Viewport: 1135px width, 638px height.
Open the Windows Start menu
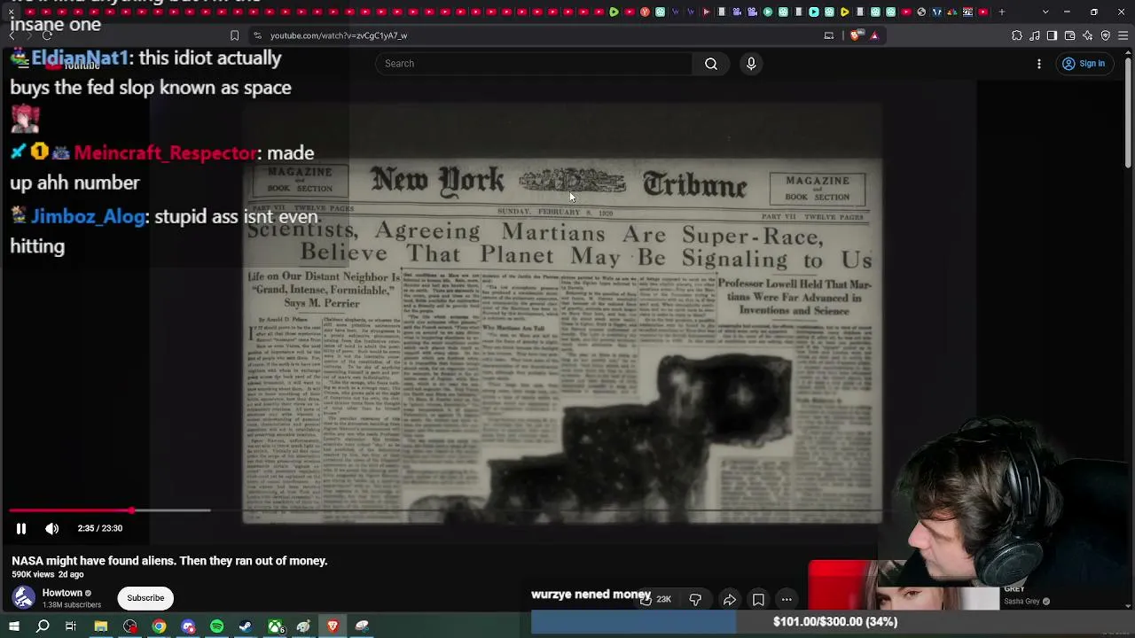(14, 626)
